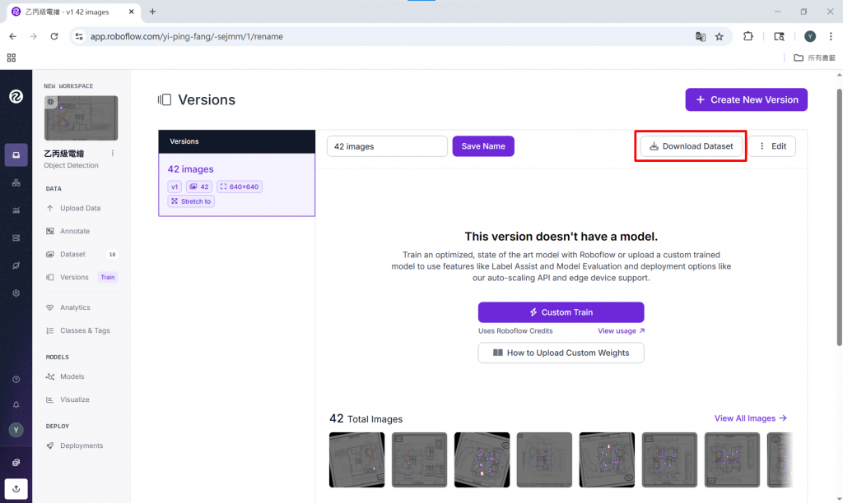Click Create New Version button
Image resolution: width=843 pixels, height=503 pixels.
pos(746,99)
